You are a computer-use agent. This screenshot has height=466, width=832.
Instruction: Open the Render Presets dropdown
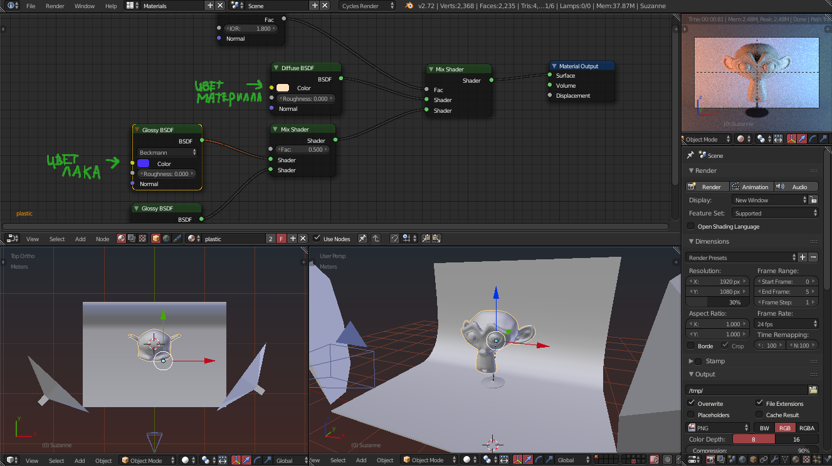point(741,257)
